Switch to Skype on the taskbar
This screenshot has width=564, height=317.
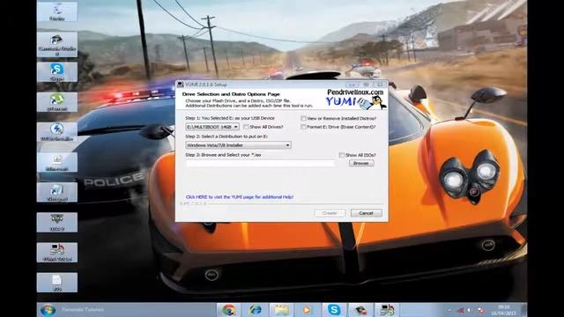click(334, 310)
